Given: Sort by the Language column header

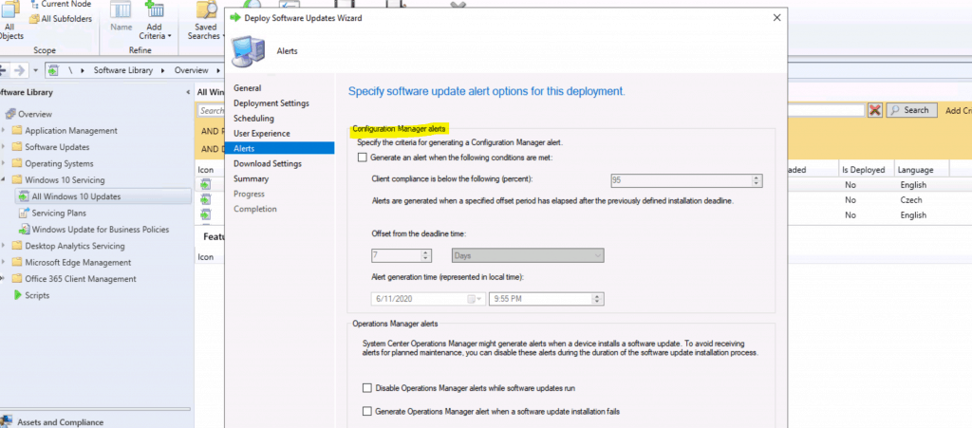Looking at the screenshot, I should (x=917, y=170).
